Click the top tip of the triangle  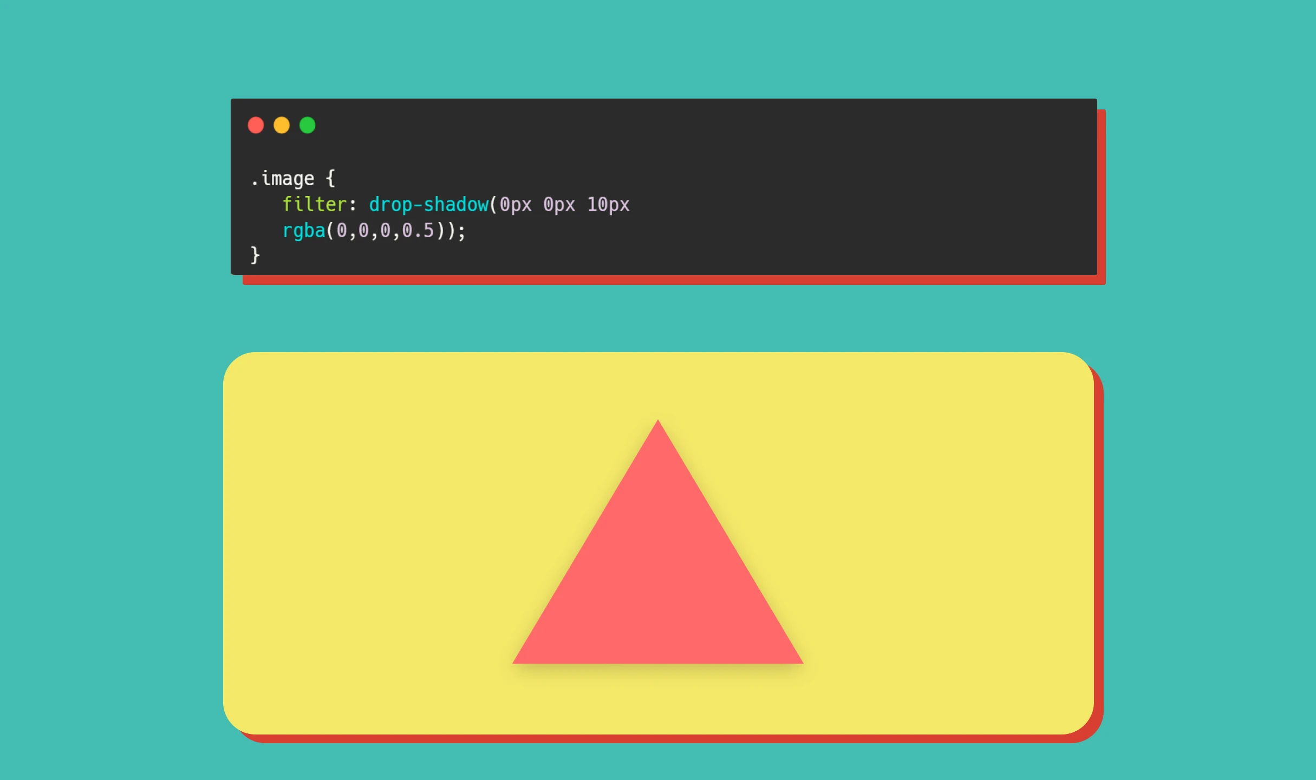click(x=658, y=422)
